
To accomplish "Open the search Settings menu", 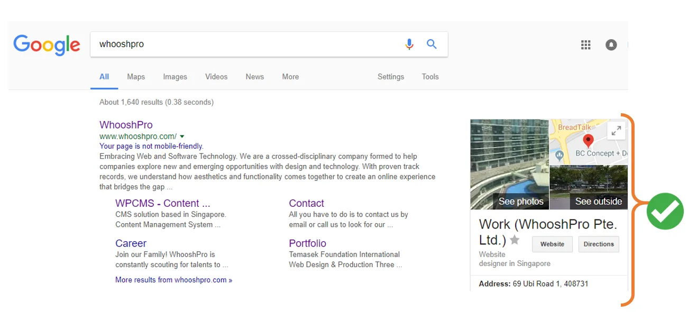I will point(391,77).
